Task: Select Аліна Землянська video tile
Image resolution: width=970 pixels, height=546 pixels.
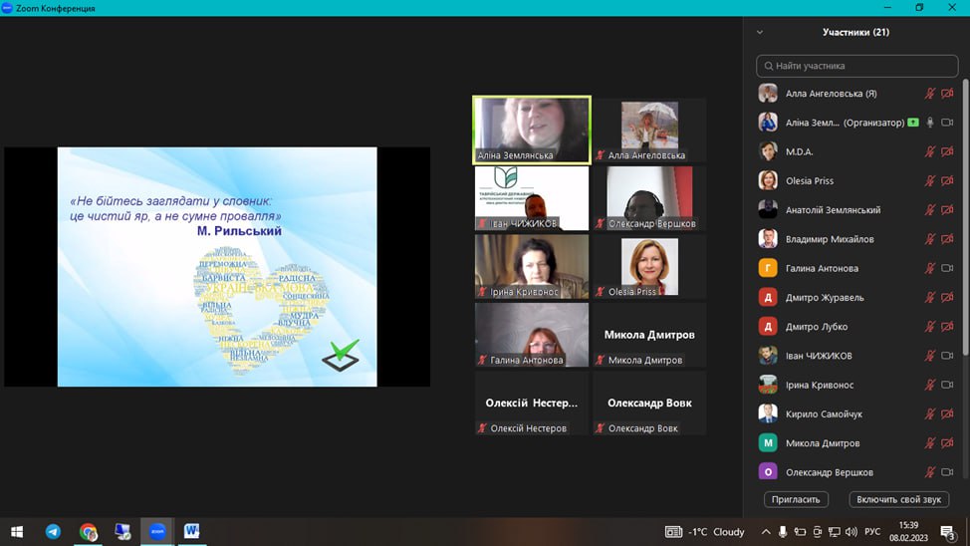Action: tap(532, 130)
